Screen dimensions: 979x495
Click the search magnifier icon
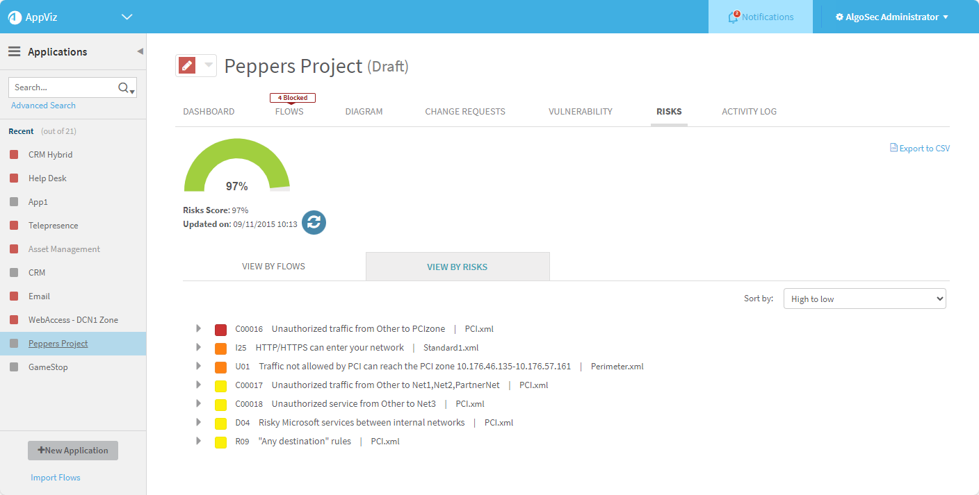click(124, 87)
